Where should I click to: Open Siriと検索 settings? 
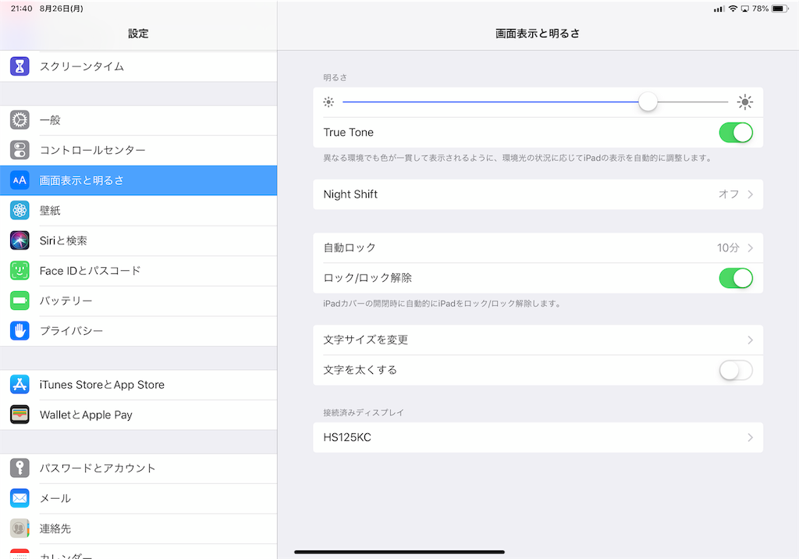point(139,240)
